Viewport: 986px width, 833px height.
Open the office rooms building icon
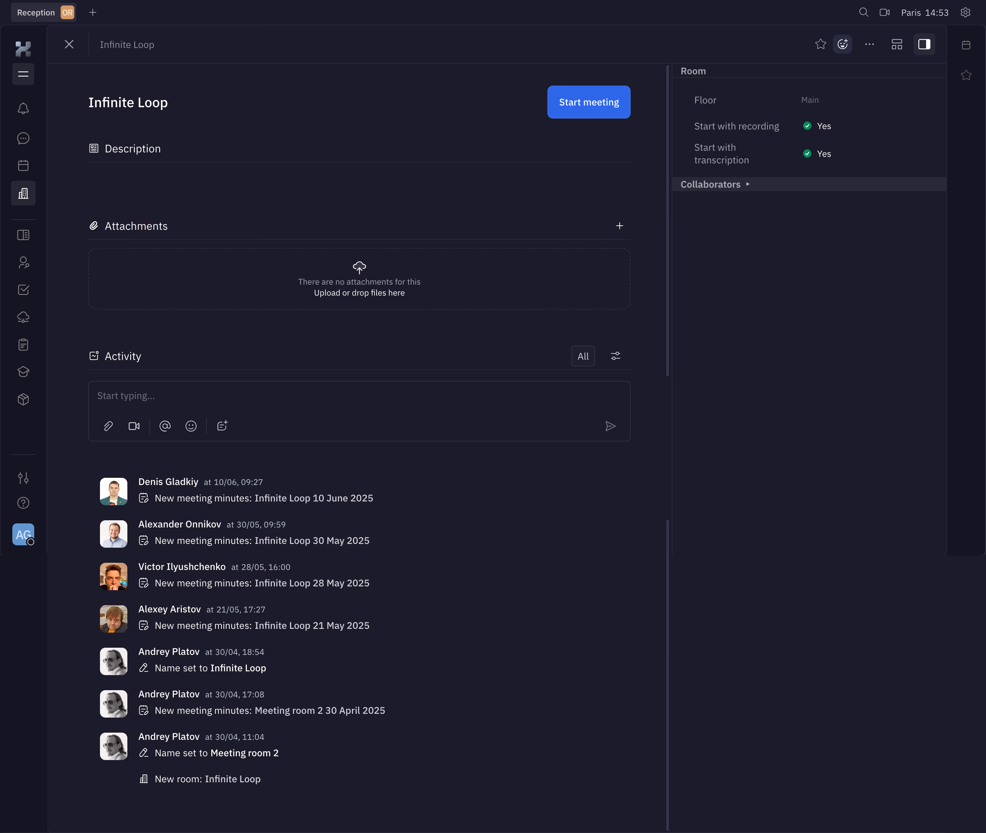[23, 193]
